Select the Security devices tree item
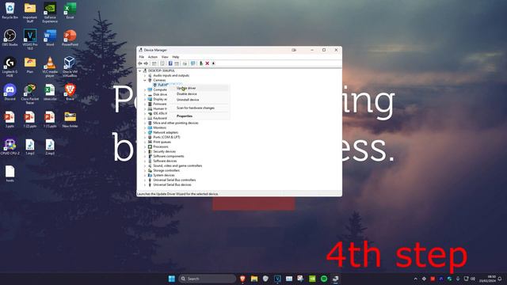 click(x=164, y=151)
